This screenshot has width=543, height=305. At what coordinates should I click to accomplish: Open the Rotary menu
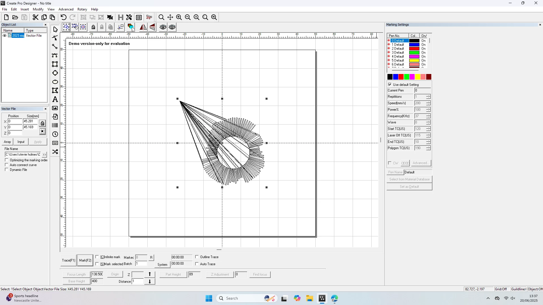point(82,9)
